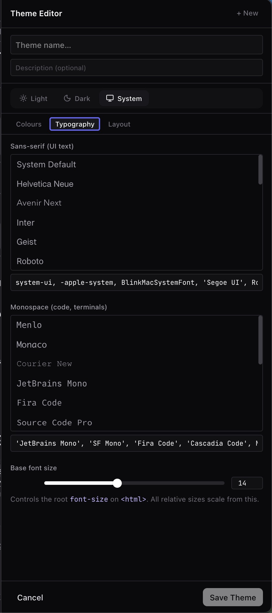
Task: Select Roboto in the sans-serif list
Action: click(x=30, y=261)
